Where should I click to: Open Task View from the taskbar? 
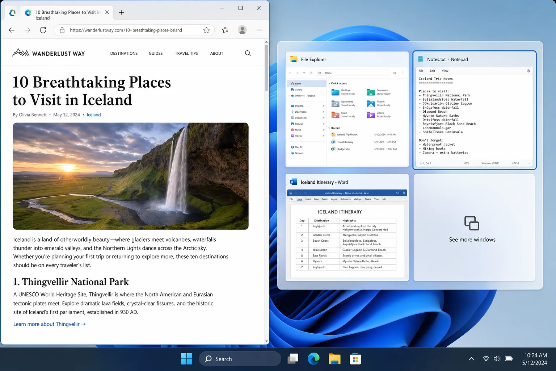[x=293, y=359]
